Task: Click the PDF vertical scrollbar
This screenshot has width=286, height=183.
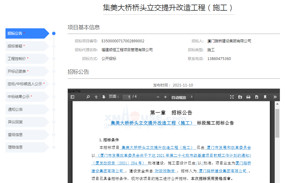Action: (x=277, y=123)
